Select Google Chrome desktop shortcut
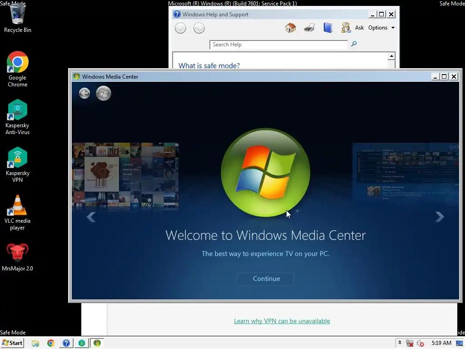Viewport: 465px width, 349px height. pos(18,69)
